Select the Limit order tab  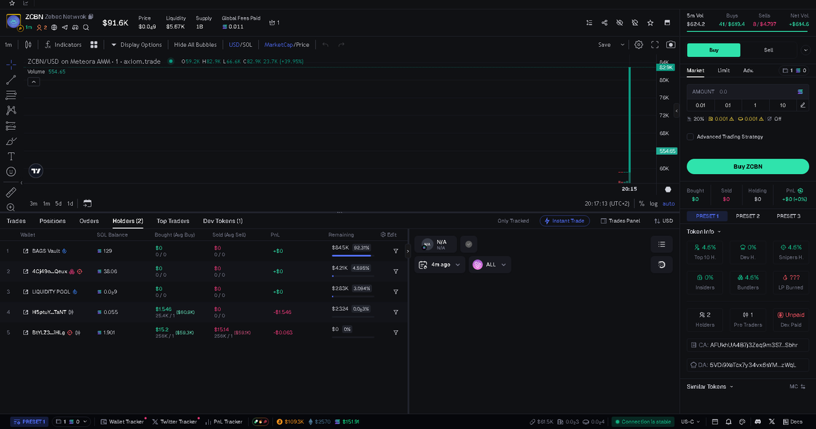click(x=724, y=70)
